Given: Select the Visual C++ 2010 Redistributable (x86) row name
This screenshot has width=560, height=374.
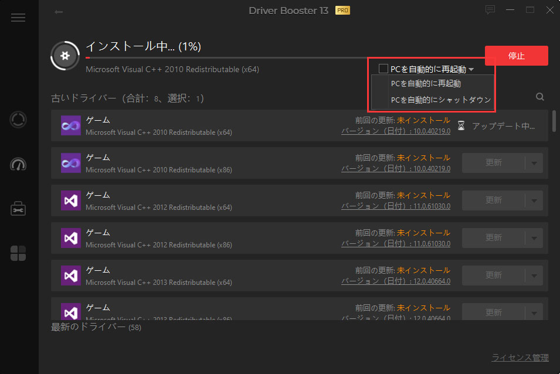Looking at the screenshot, I should pyautogui.click(x=159, y=170).
